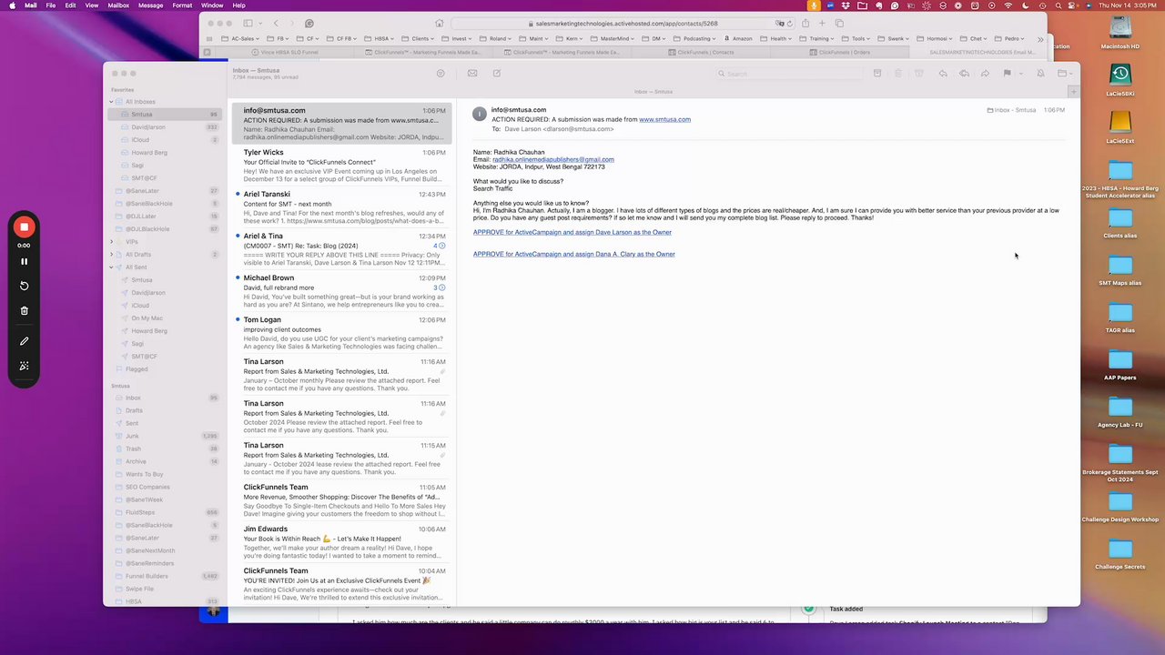Forward the selected email
Viewport: 1165px width, 655px height.
click(985, 73)
